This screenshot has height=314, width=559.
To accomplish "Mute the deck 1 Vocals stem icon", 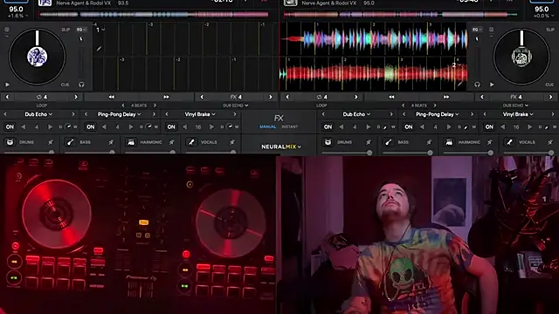I will 191,142.
